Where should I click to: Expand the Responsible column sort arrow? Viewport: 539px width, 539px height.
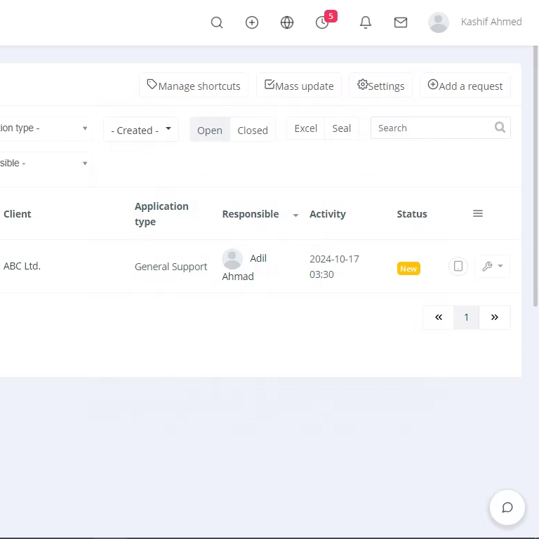(x=295, y=215)
